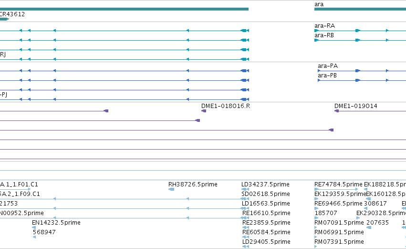Select the ara gene bar

360,9
